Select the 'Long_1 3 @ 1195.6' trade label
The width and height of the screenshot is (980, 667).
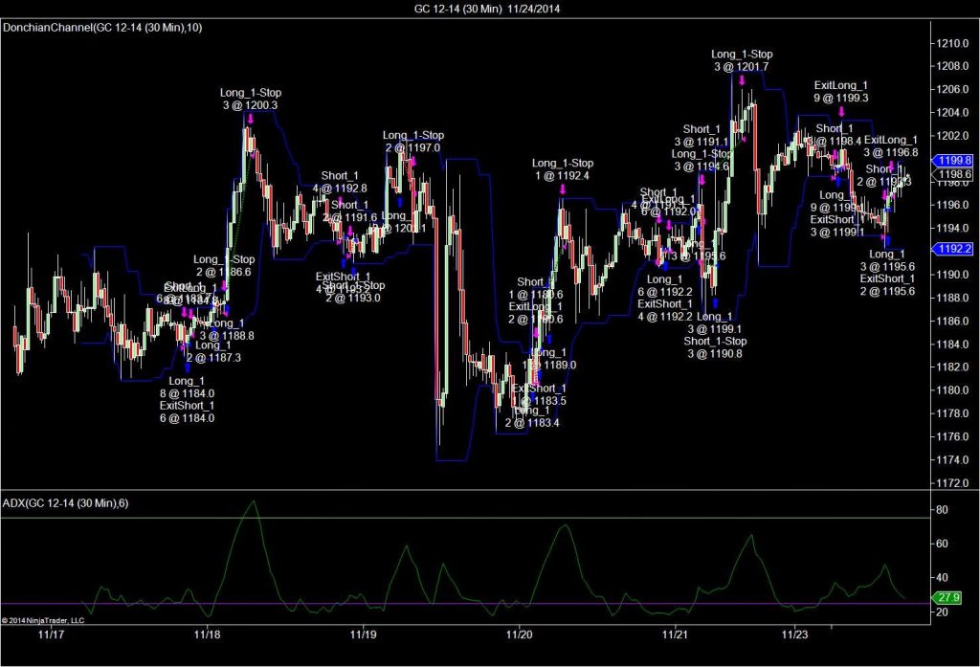point(887,260)
